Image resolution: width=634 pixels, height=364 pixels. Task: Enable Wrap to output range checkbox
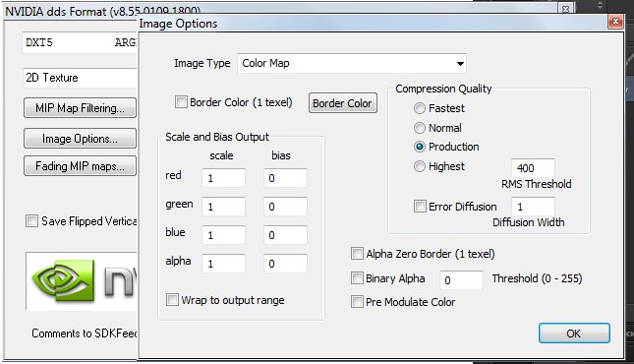point(172,300)
